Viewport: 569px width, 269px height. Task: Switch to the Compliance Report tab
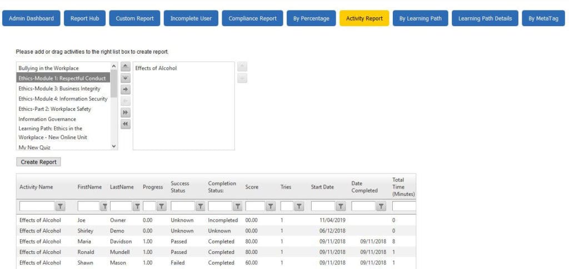(x=252, y=18)
